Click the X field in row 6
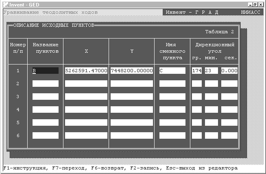The width and height of the screenshot is (266, 174). point(86,135)
